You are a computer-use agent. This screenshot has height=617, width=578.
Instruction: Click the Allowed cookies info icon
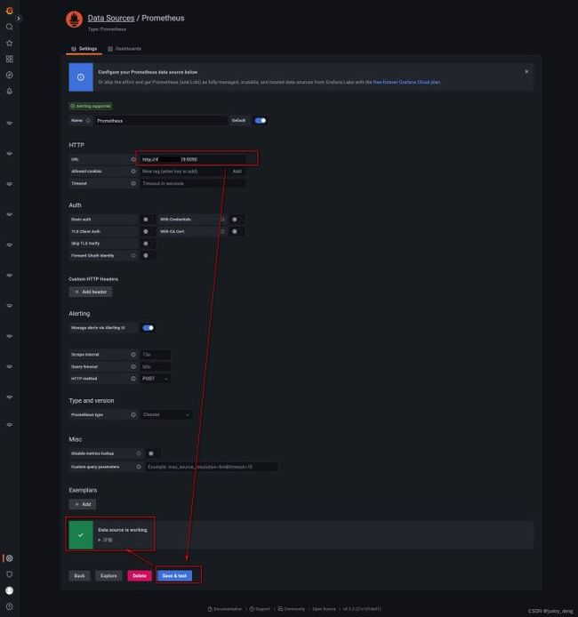click(133, 172)
